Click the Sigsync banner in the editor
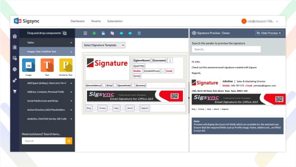Viewport: 296px width, 167px height. (x=135, y=96)
